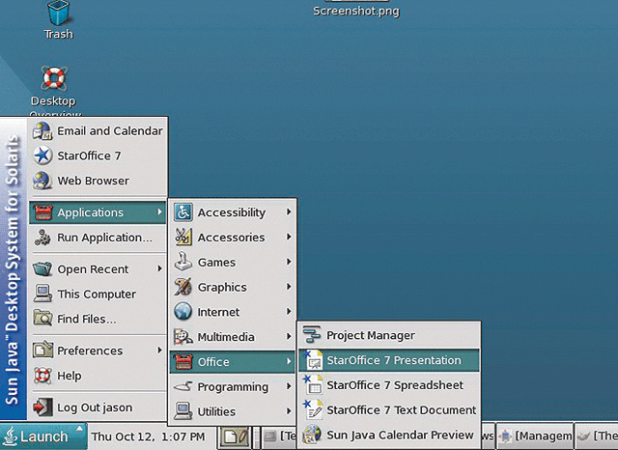
Task: Click the Launch button
Action: coord(43,436)
